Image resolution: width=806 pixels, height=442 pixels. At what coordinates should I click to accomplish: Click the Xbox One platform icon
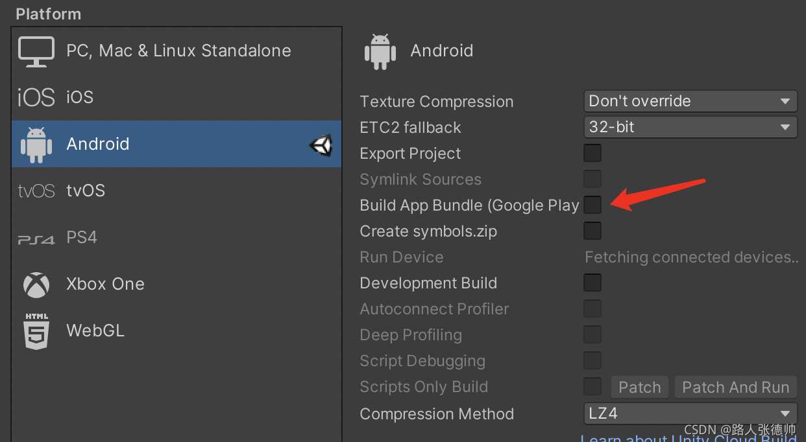[x=36, y=283]
